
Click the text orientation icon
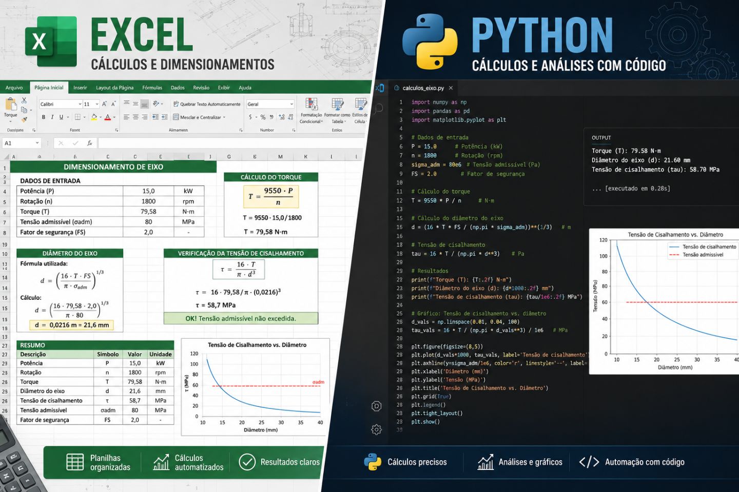tap(155, 104)
